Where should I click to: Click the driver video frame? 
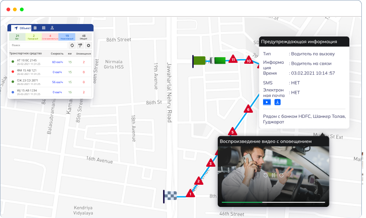tap(273, 176)
